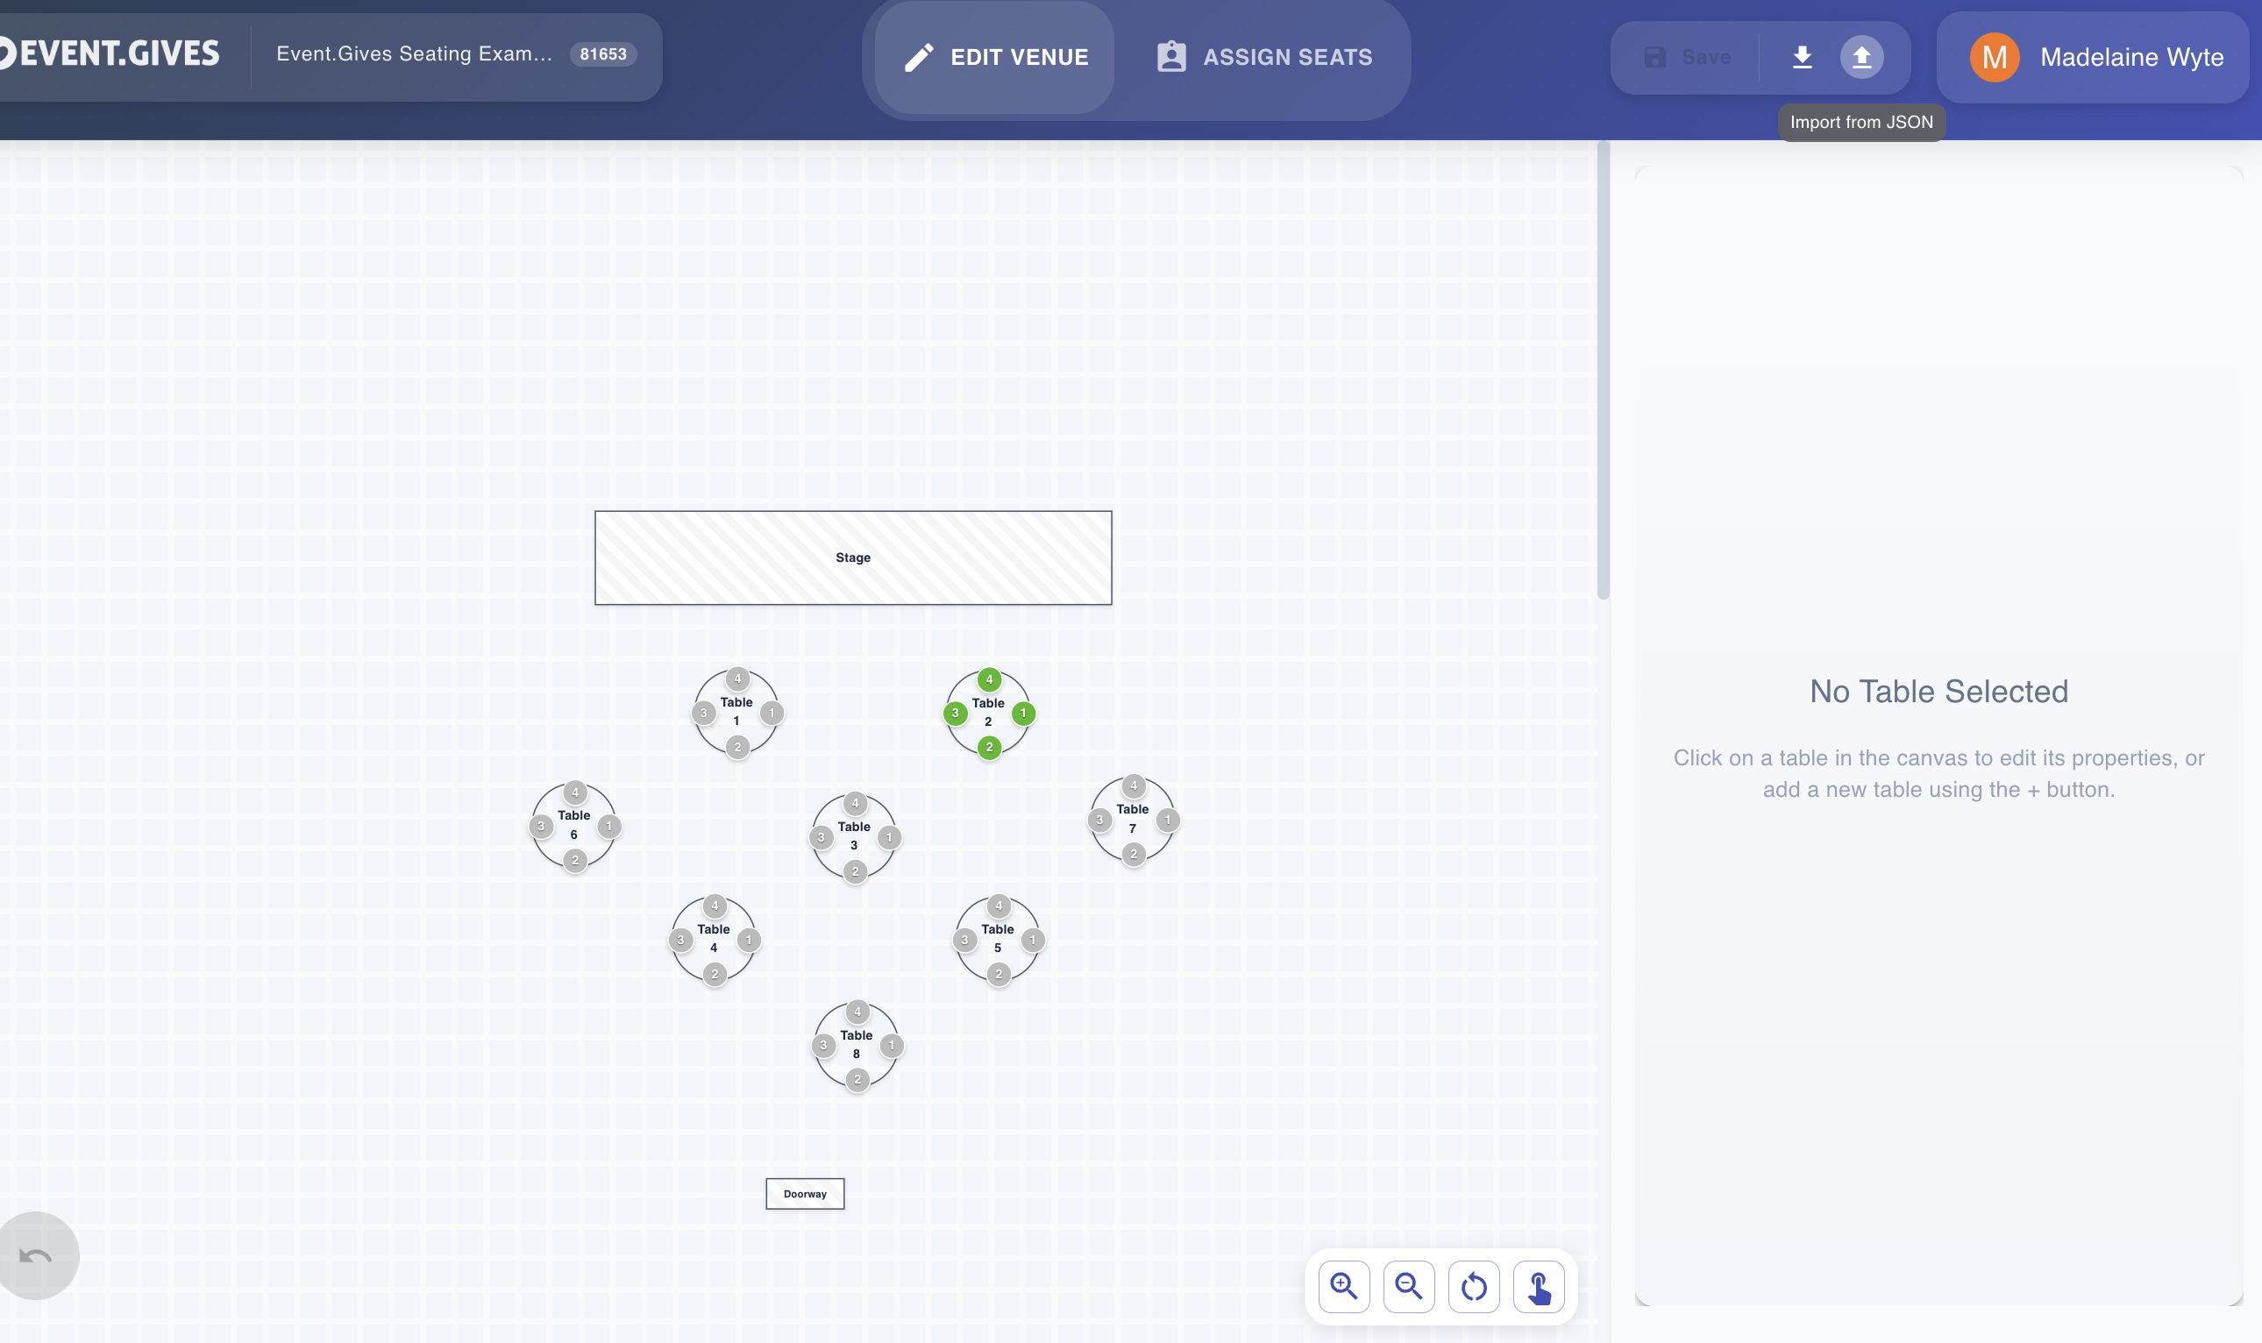Click the Import from JSON upload icon
Screen dimensions: 2262x1343
1861,57
